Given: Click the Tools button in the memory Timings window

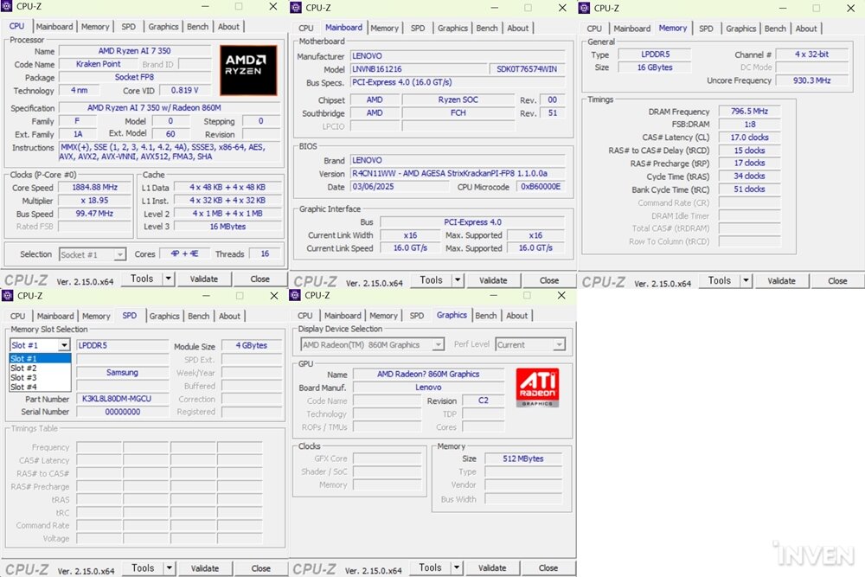Looking at the screenshot, I should pos(720,281).
